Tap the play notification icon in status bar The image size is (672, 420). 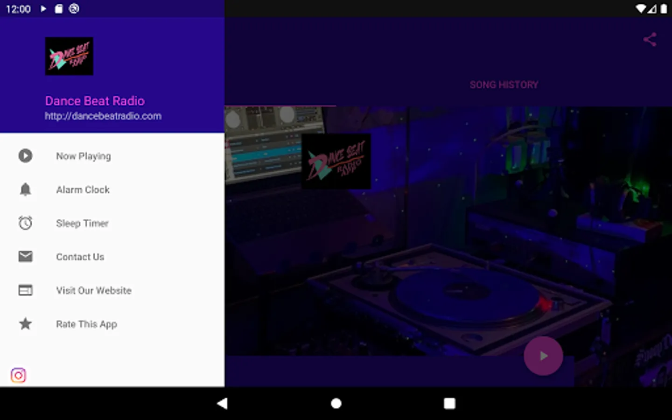click(x=43, y=8)
